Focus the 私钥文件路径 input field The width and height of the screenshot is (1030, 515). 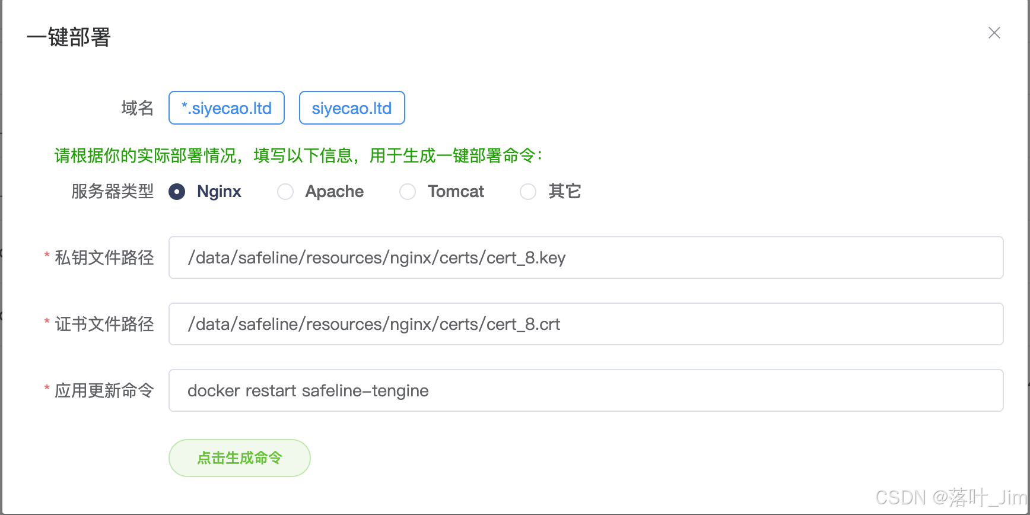[x=586, y=257]
